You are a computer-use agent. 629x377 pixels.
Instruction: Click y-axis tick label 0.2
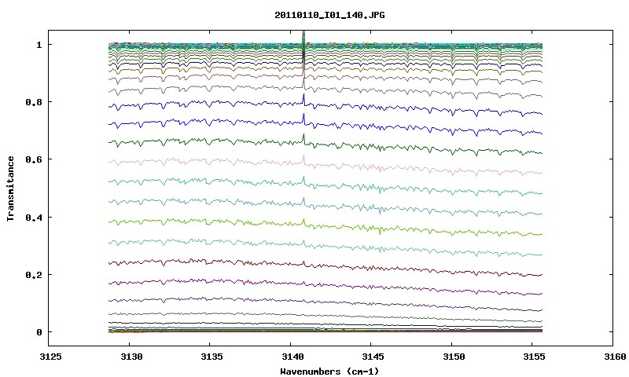click(33, 275)
